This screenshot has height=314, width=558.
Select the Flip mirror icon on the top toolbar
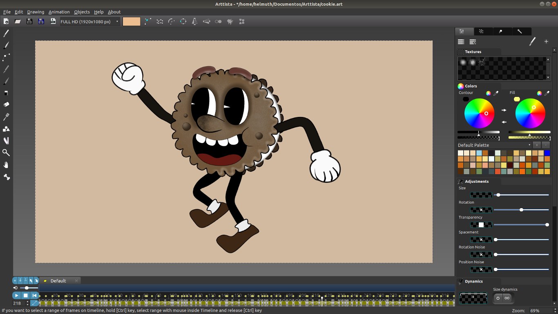coord(194,21)
